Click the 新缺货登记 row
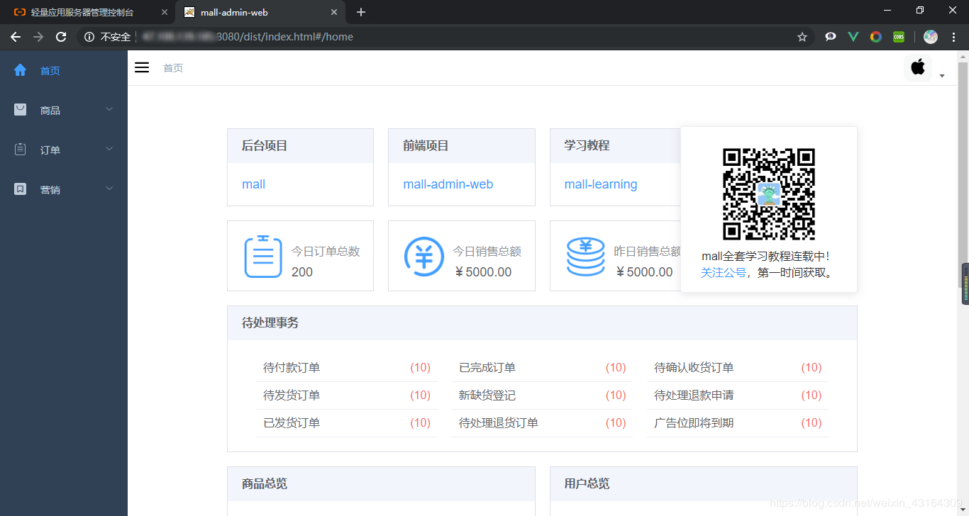Viewport: 969px width, 516px height. tap(542, 396)
